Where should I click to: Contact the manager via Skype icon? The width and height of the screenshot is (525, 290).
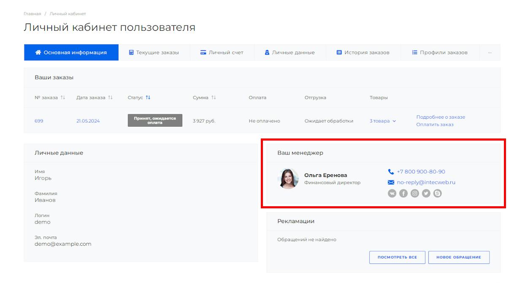(438, 194)
